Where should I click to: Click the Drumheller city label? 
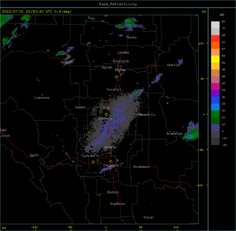[x=175, y=134]
